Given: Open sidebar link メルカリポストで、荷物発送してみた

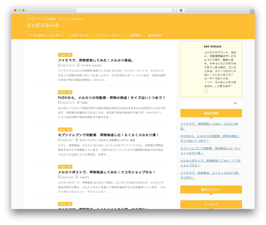Looking at the screenshot, I should click(x=211, y=163).
